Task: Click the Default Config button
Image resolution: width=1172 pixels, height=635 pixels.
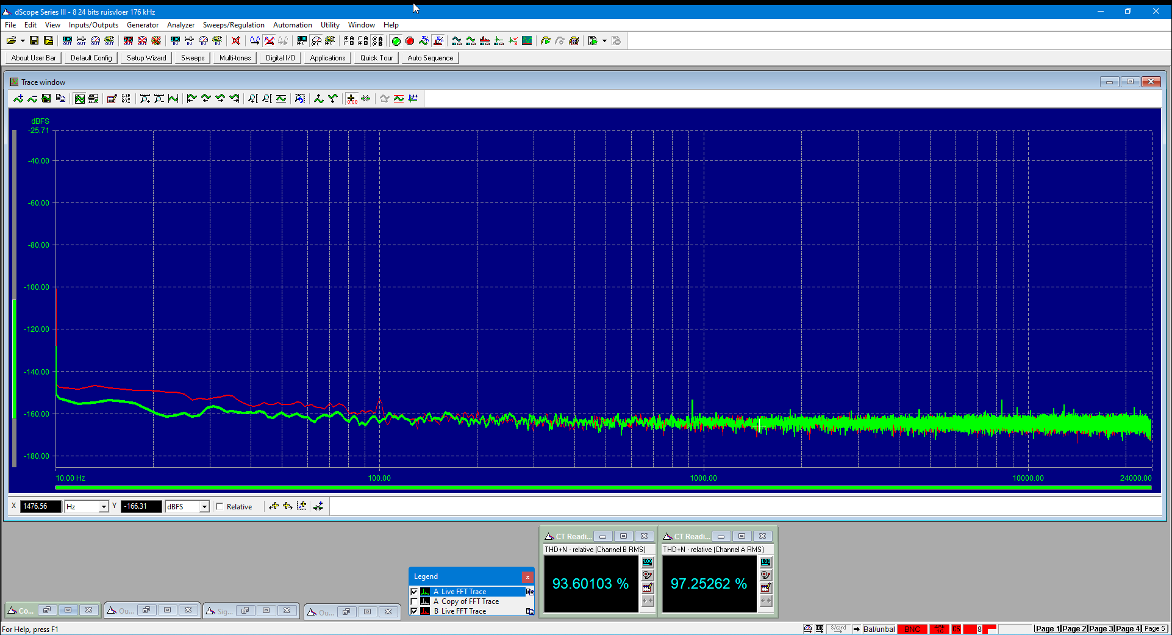Action: click(x=91, y=58)
